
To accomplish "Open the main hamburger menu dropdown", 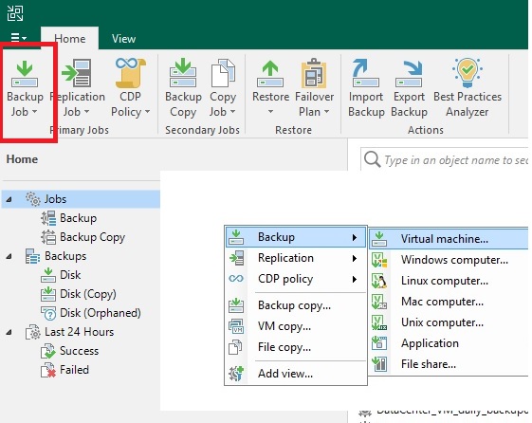I will (x=18, y=37).
